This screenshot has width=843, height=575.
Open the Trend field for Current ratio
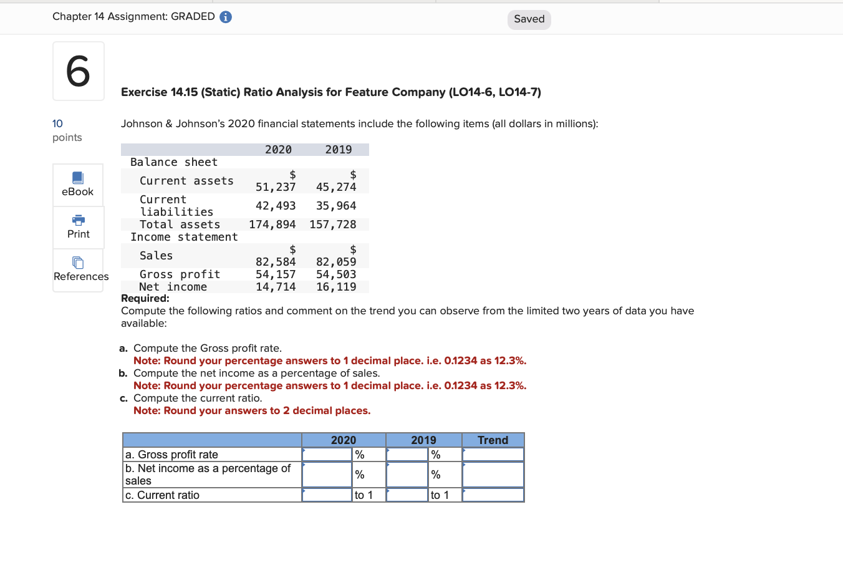point(493,495)
